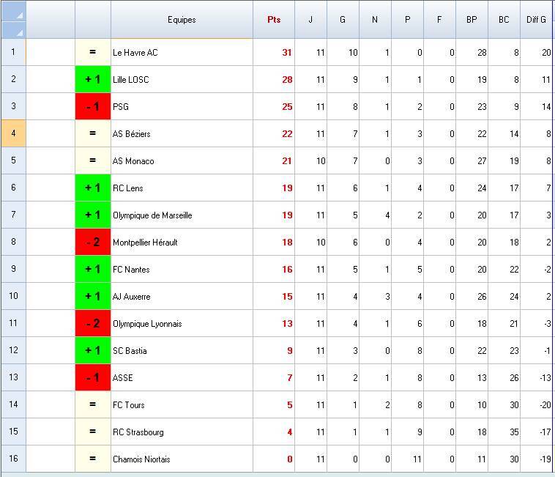The image size is (555, 477).
Task: Click the BP column header
Action: 472,20
